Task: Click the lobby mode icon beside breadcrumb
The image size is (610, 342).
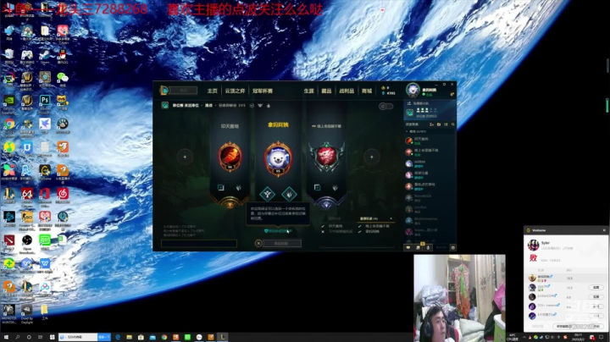Action: (x=165, y=105)
